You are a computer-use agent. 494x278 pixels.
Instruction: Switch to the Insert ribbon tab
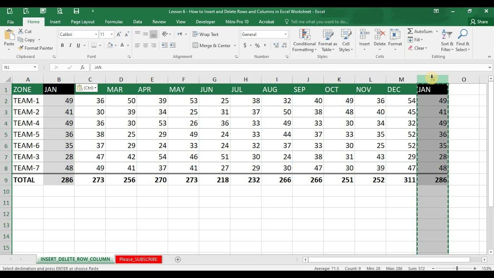[55, 22]
